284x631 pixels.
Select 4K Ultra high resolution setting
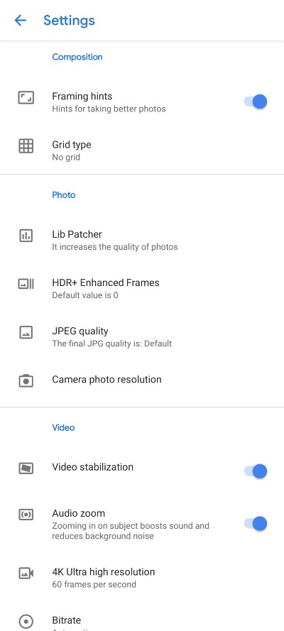tap(142, 578)
